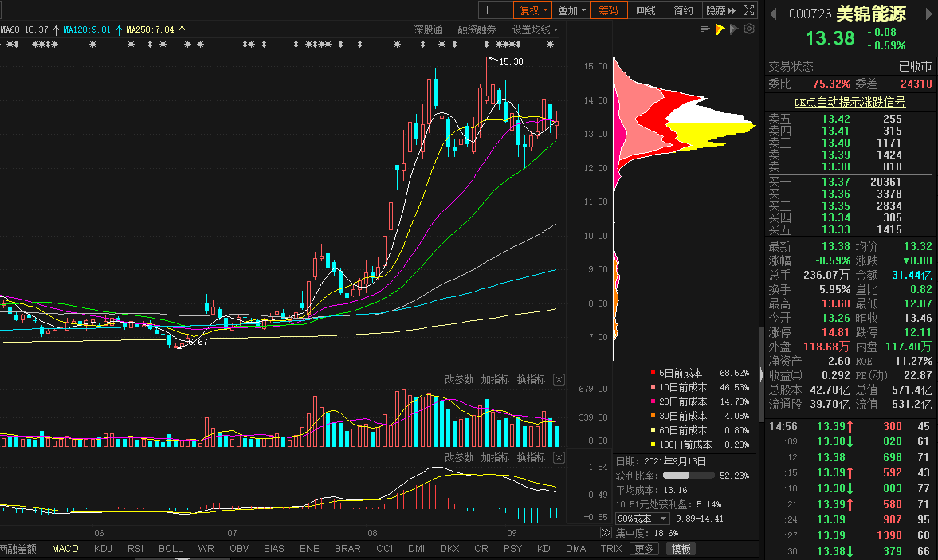Go to previous stock arrow
The width and height of the screenshot is (938, 560).
[x=773, y=14]
